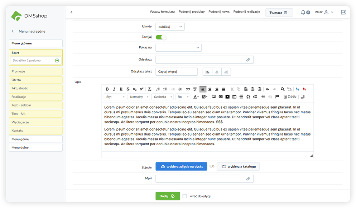Insert a table into the description
Viewport: 356px width, 208px height.
234,97
